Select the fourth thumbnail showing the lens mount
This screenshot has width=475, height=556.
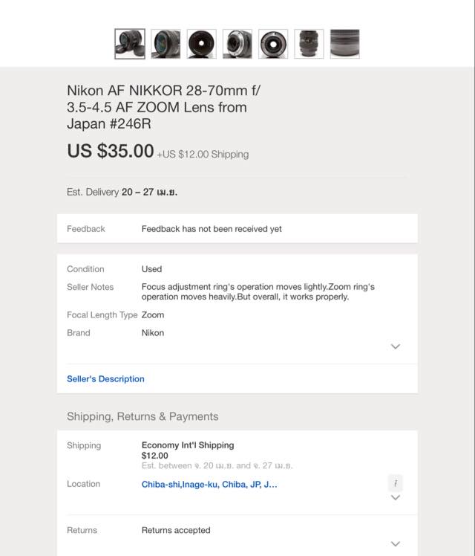pos(237,44)
